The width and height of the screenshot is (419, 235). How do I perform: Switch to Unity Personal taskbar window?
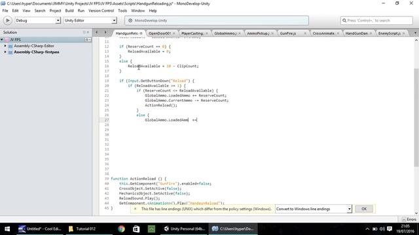pos(185,229)
